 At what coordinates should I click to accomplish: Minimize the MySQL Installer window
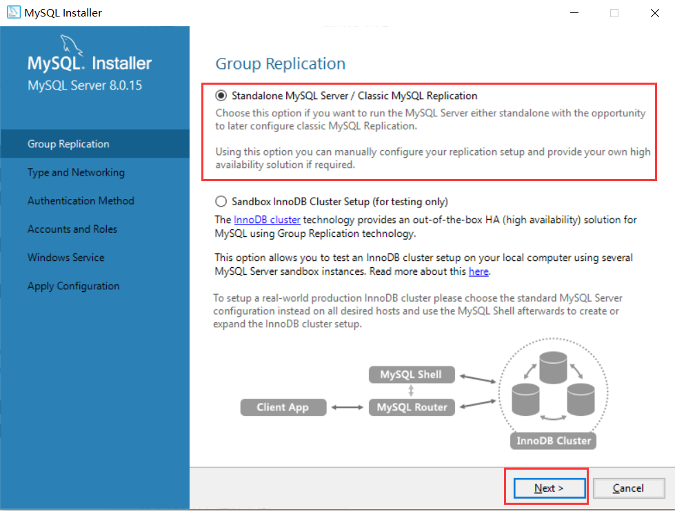574,13
